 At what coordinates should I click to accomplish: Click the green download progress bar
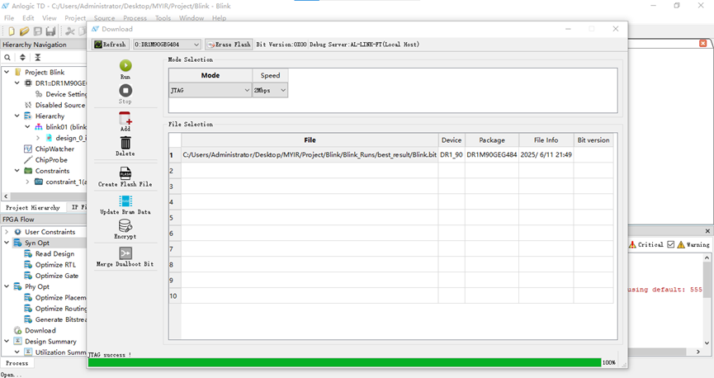tap(344, 362)
